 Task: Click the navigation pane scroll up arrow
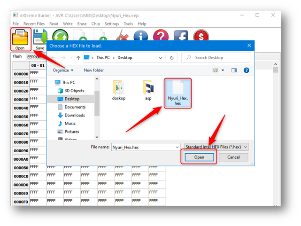[97, 79]
